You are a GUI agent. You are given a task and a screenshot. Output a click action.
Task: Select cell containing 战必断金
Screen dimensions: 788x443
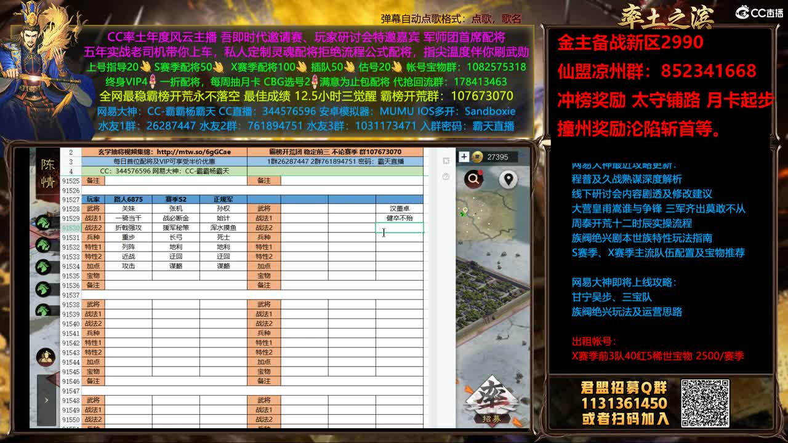pyautogui.click(x=175, y=218)
